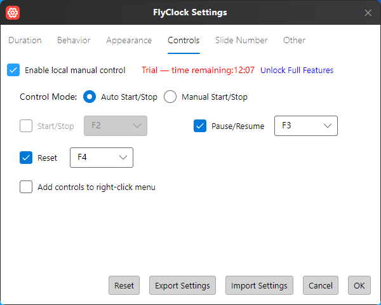The height and width of the screenshot is (305, 381).
Task: Go to the Appearance tab
Action: coord(129,40)
